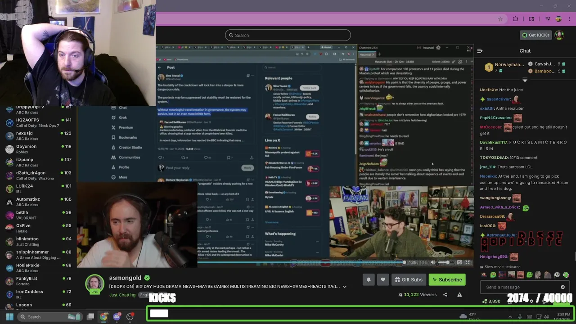Open Discord from the taskbar
The image size is (576, 324).
click(117, 317)
